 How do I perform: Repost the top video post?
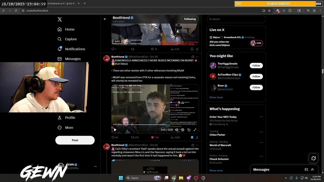click(x=133, y=49)
